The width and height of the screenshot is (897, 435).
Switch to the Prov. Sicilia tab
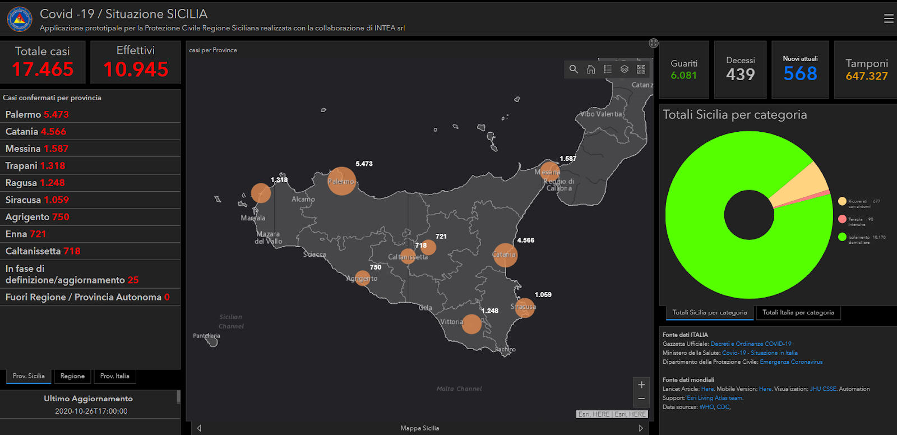(29, 376)
